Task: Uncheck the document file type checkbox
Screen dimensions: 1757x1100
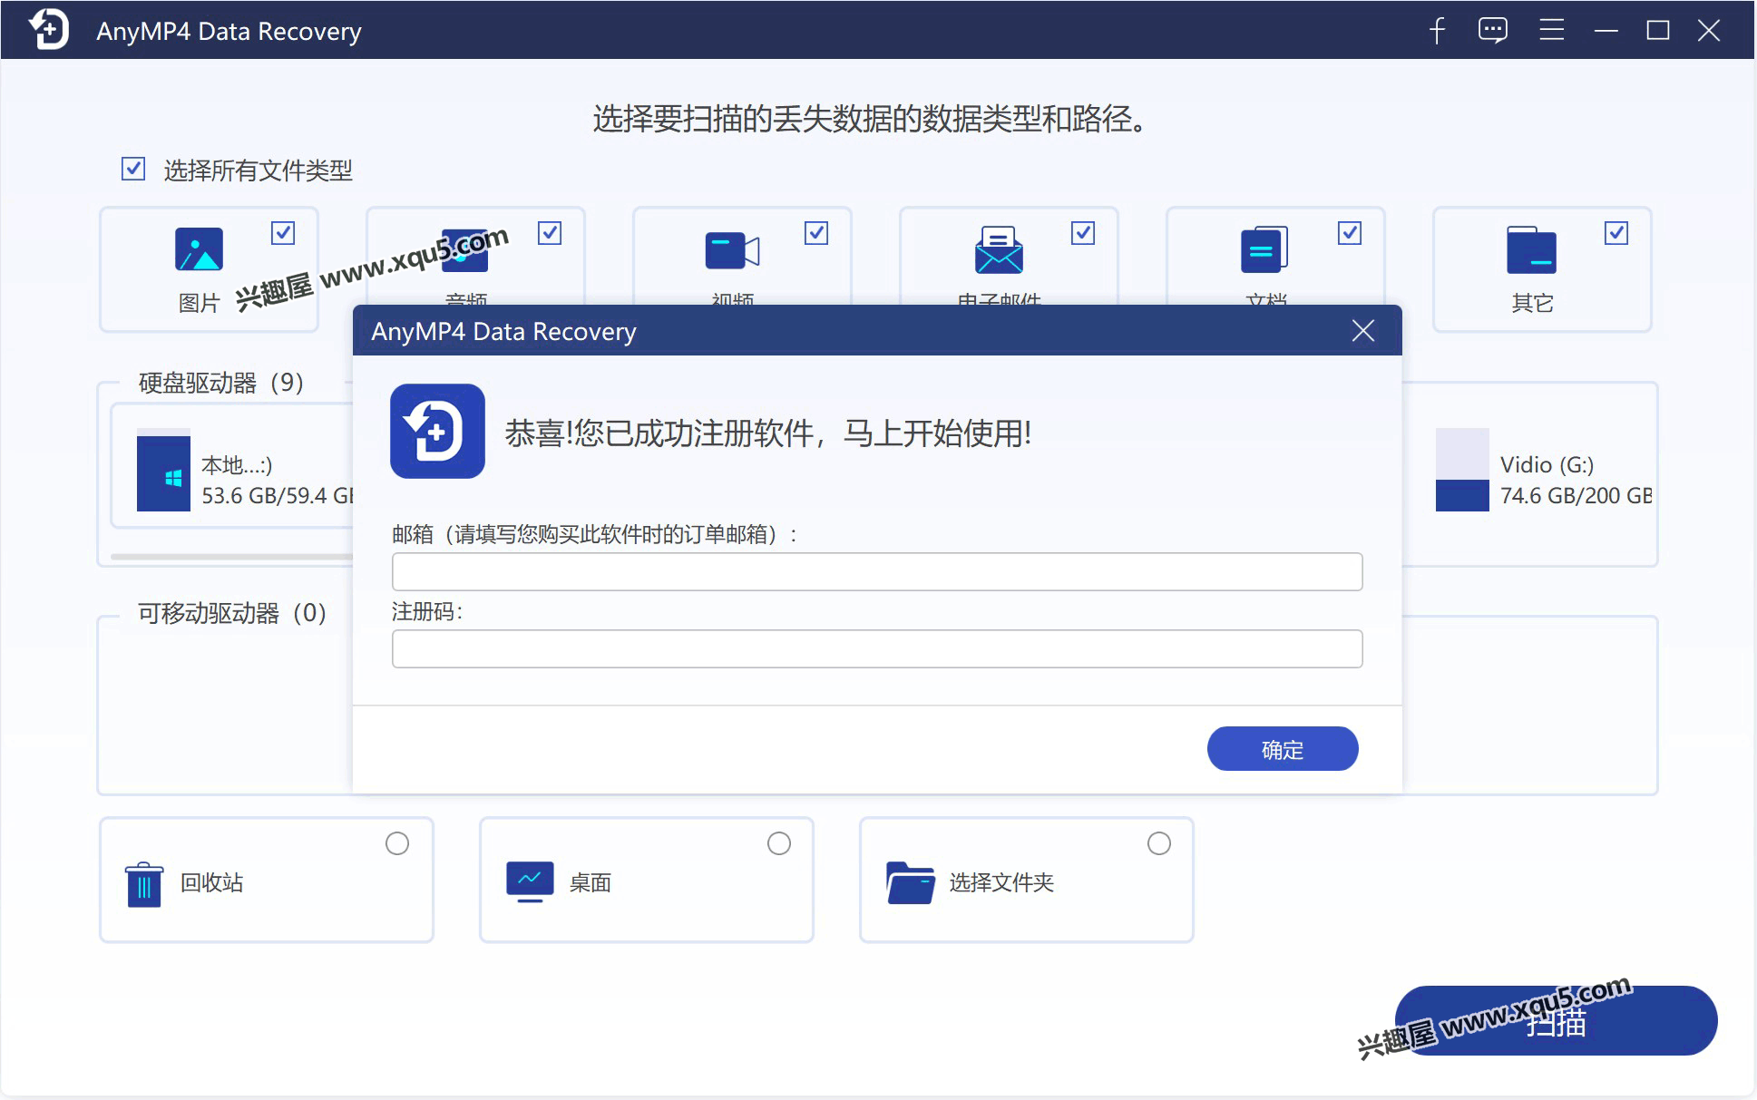Action: click(1350, 233)
